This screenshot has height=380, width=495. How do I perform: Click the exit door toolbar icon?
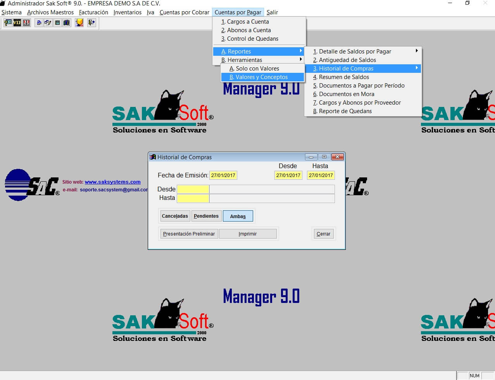pos(91,23)
